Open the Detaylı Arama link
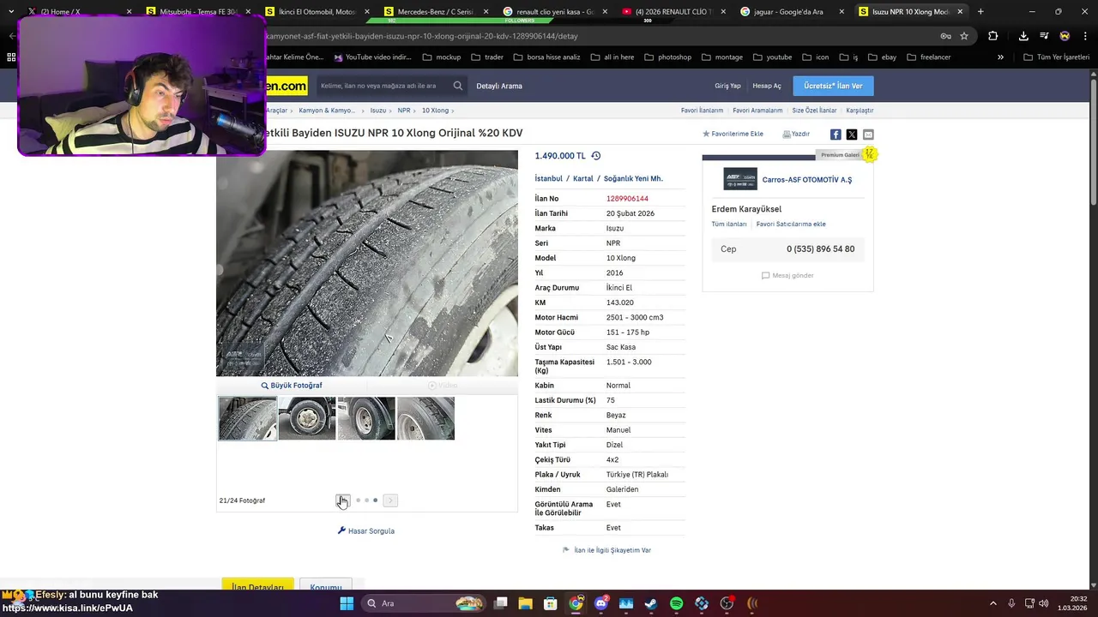The image size is (1098, 617). point(499,86)
